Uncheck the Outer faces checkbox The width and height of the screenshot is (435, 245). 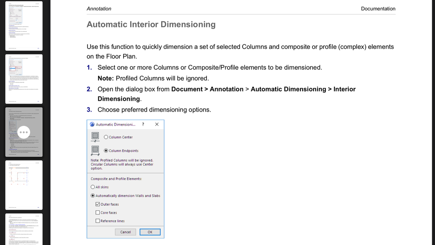tap(98, 204)
